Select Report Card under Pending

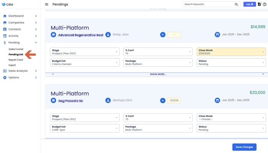pos(16,60)
